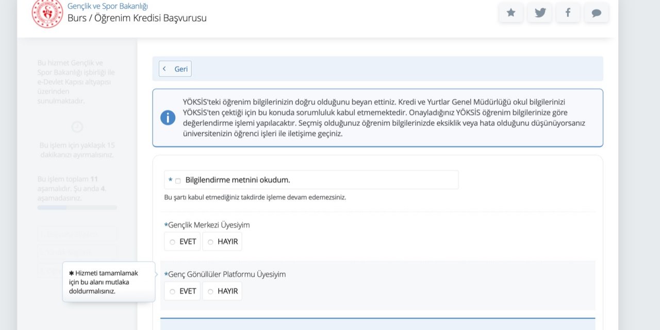Click the Burs / Öğrenim Kredisi Başvurusu title
Image resolution: width=660 pixels, height=330 pixels.
(137, 18)
